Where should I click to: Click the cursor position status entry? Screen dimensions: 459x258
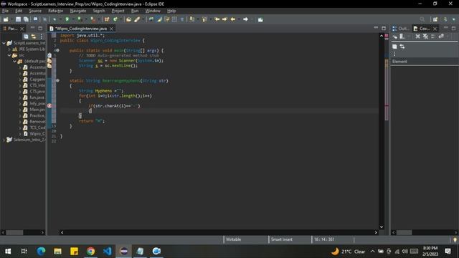pyautogui.click(x=324, y=239)
